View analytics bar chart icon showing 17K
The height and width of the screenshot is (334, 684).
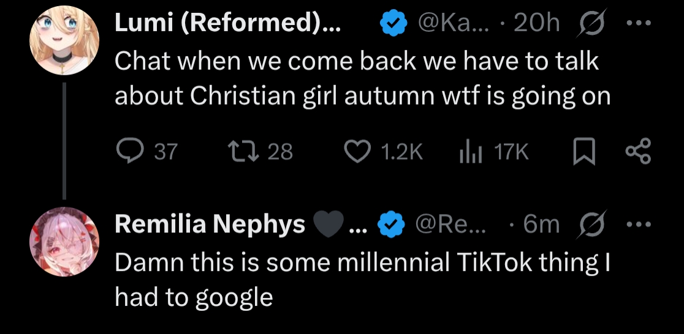[x=471, y=152]
